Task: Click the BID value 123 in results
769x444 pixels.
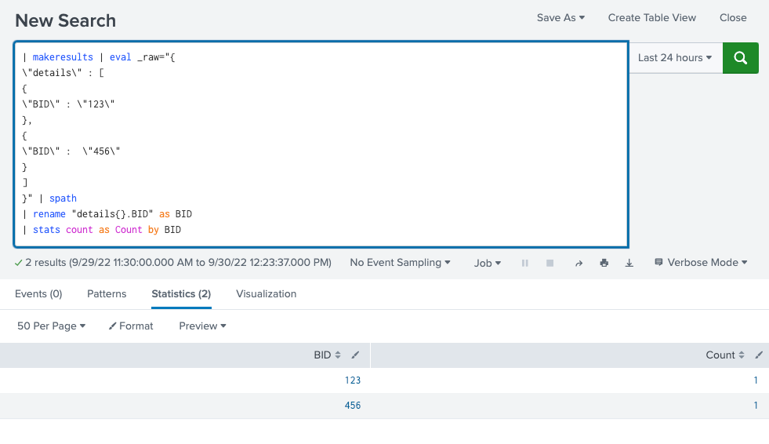Action: (352, 380)
